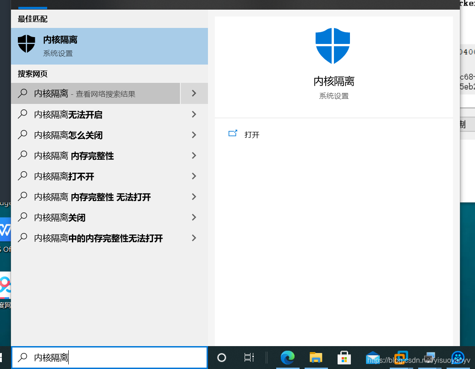Select suggestion 内核隔离无法开启
Image resolution: width=475 pixels, height=369 pixels.
pyautogui.click(x=68, y=114)
